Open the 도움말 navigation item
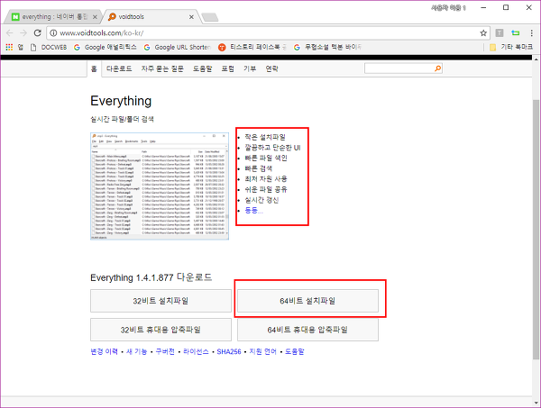Screen dimensions: 541x408 pyautogui.click(x=203, y=68)
